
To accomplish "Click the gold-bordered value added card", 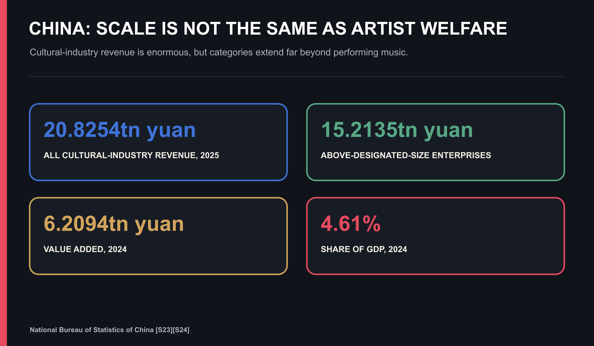I will 158,236.
